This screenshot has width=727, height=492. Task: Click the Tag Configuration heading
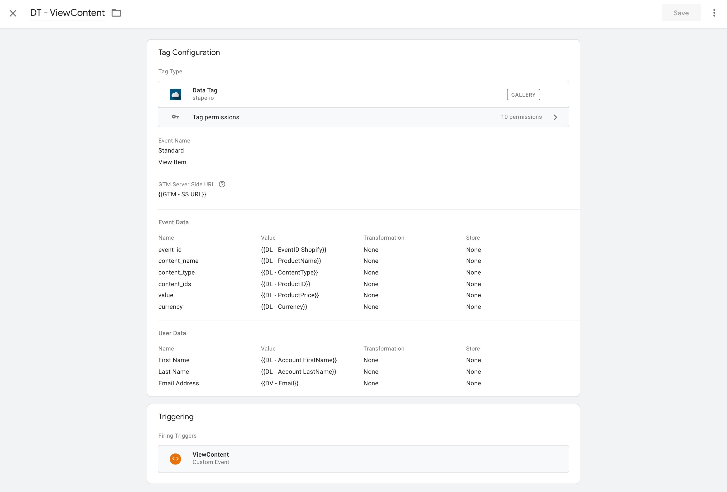[189, 52]
